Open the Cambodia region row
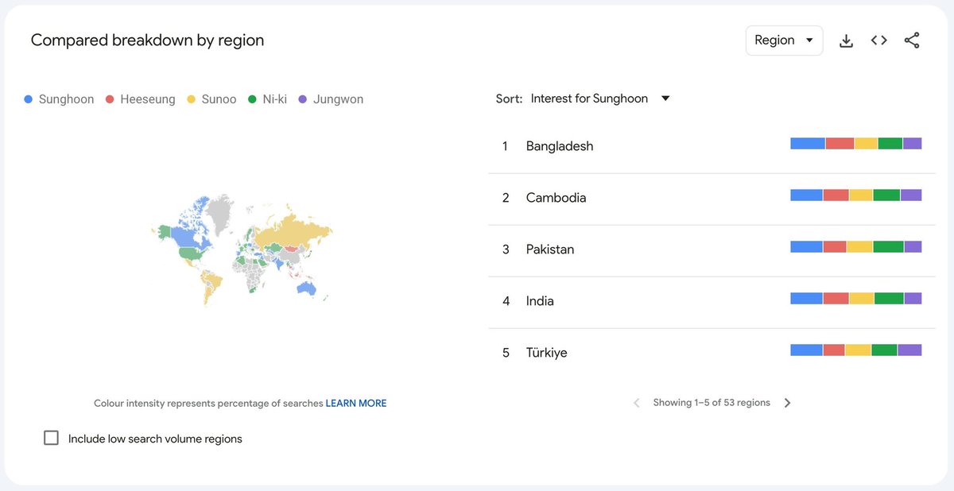The width and height of the screenshot is (954, 491). point(712,198)
